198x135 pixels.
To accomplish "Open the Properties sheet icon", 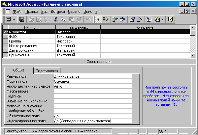I will click(x=132, y=19).
